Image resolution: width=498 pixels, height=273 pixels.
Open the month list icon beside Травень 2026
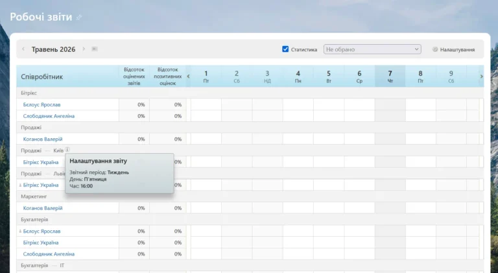[95, 49]
